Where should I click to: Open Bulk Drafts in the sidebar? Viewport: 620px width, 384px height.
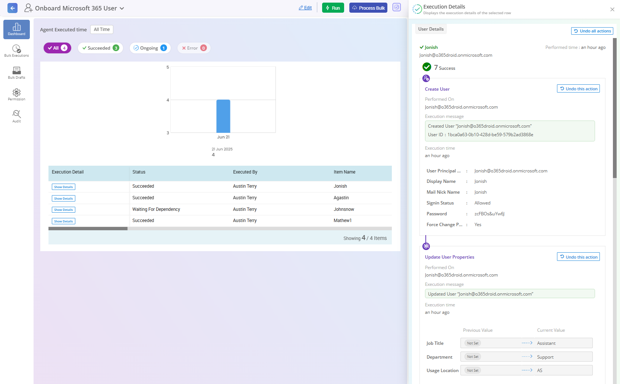click(16, 73)
